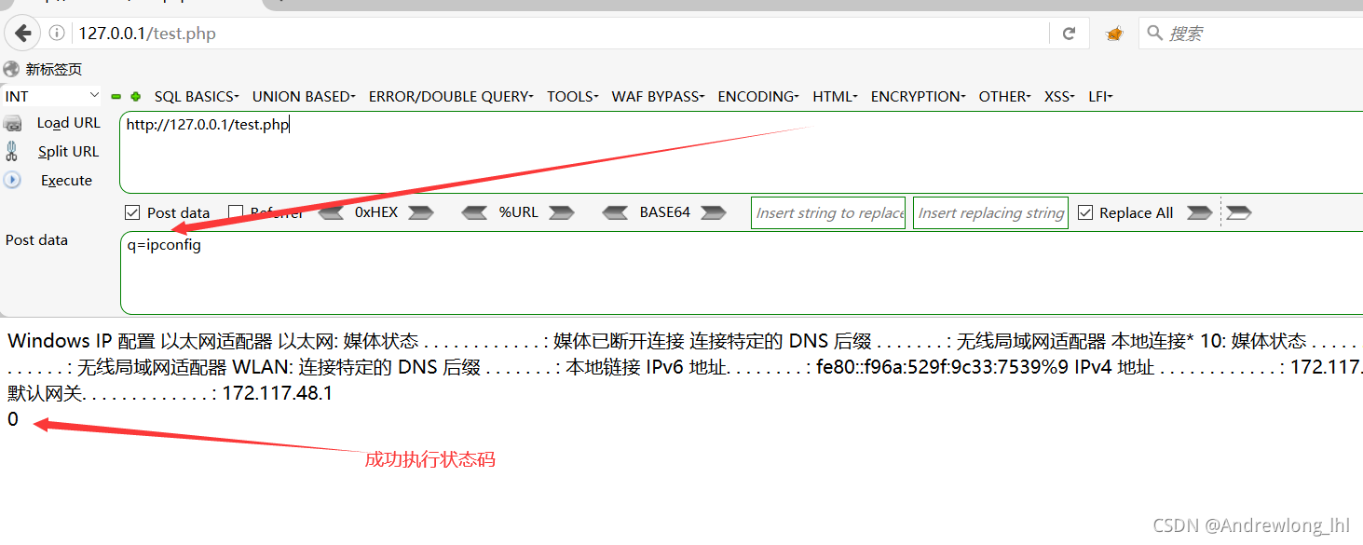1363x545 pixels.
Task: Click the right arrow after 0xHEX
Action: [x=421, y=212]
